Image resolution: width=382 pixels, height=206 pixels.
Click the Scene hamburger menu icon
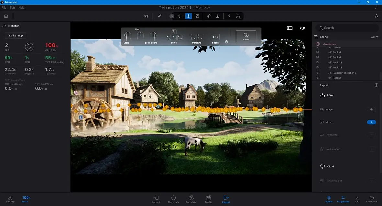pos(316,37)
